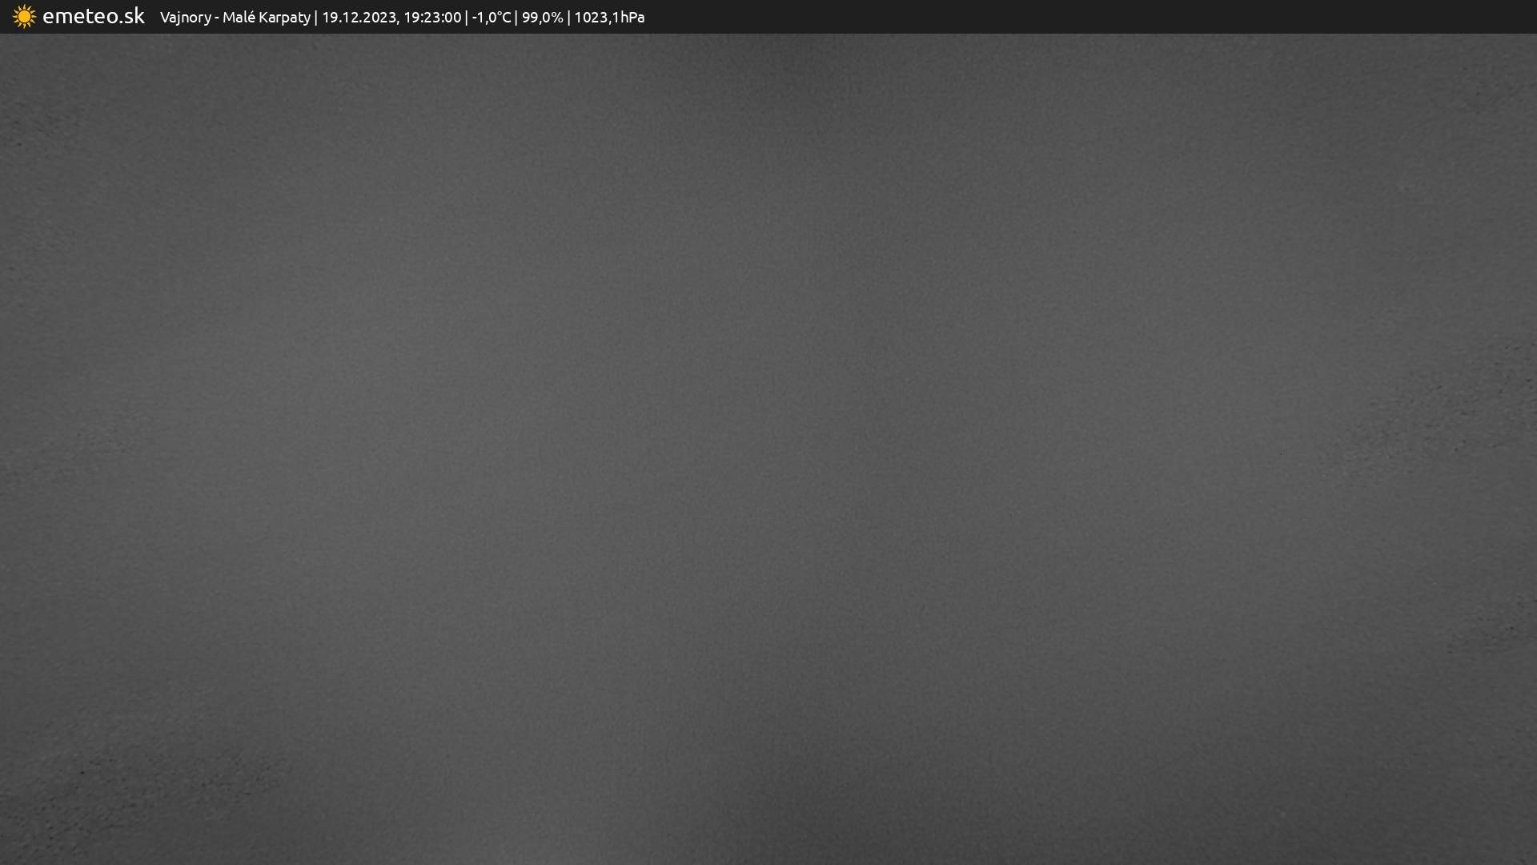Click the separator between temperature and humidity
Screen dimensions: 1537x865
click(x=516, y=18)
